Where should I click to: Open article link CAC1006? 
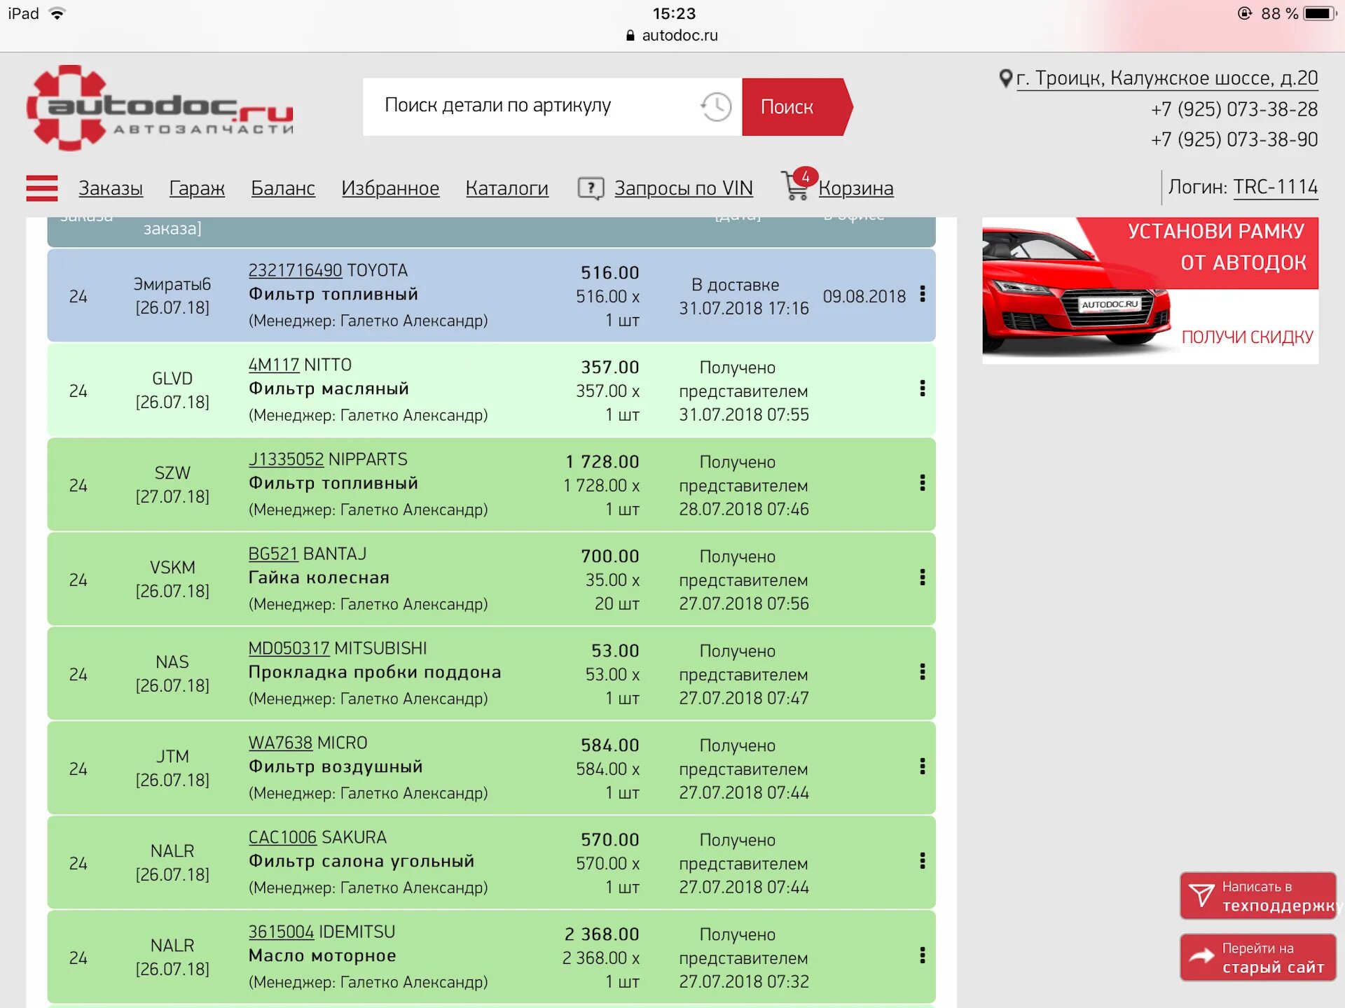282,837
